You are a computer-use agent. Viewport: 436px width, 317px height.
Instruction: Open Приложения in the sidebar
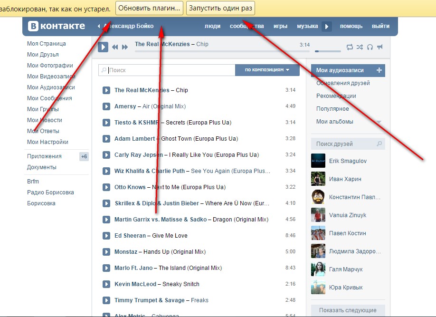tap(44, 156)
